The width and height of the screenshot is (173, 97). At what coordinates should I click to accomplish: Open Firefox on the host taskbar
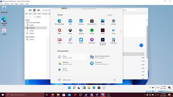pyautogui.click(x=53, y=95)
